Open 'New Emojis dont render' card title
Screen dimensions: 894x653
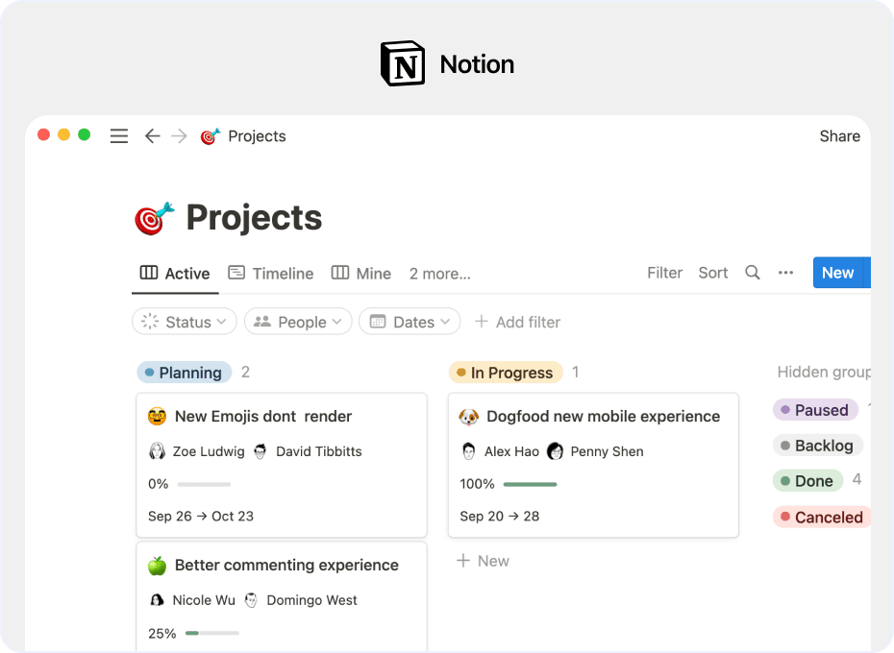coord(262,417)
